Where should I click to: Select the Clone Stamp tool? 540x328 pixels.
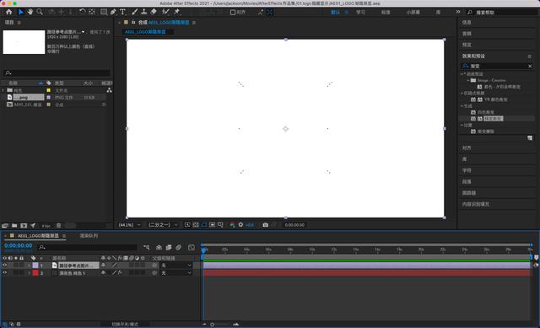(x=144, y=12)
